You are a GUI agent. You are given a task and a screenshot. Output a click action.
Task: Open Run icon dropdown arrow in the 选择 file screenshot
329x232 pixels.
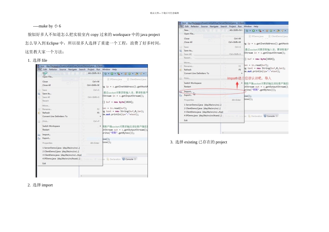(115, 74)
